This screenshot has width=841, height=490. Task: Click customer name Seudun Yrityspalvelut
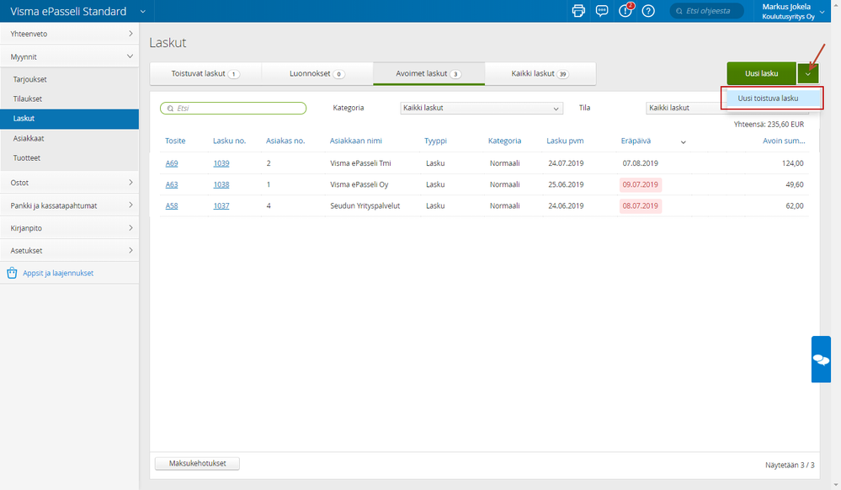[x=365, y=205]
